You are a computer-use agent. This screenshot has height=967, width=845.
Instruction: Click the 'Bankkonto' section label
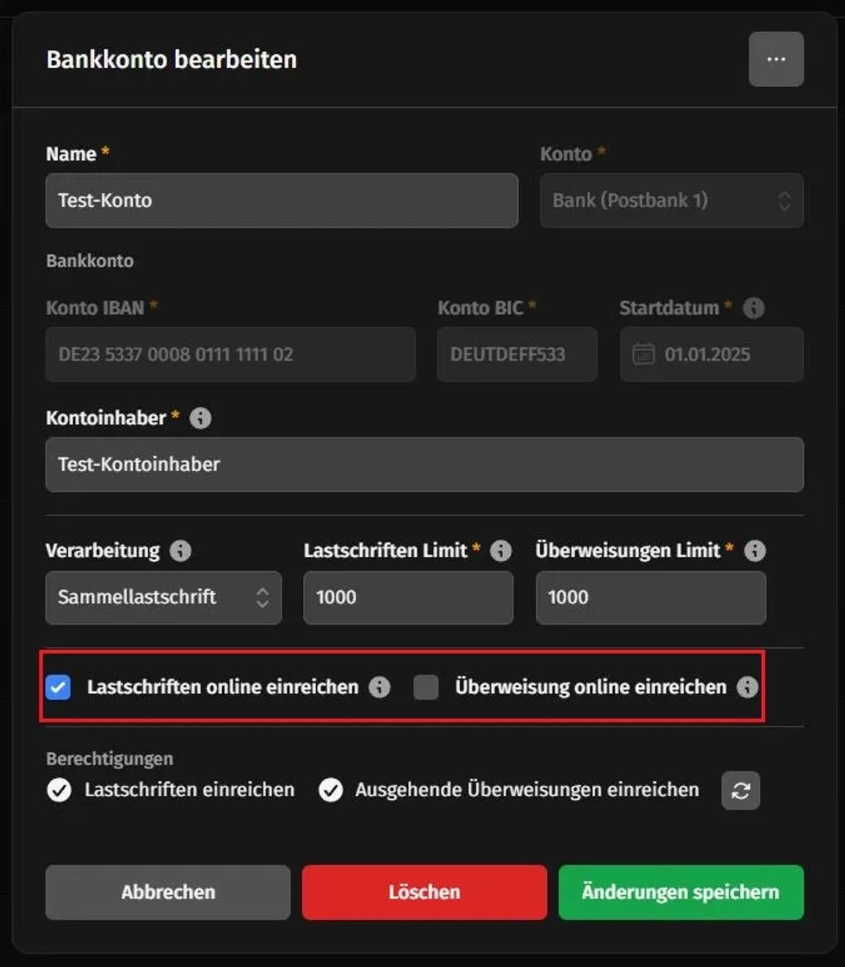[x=89, y=261]
